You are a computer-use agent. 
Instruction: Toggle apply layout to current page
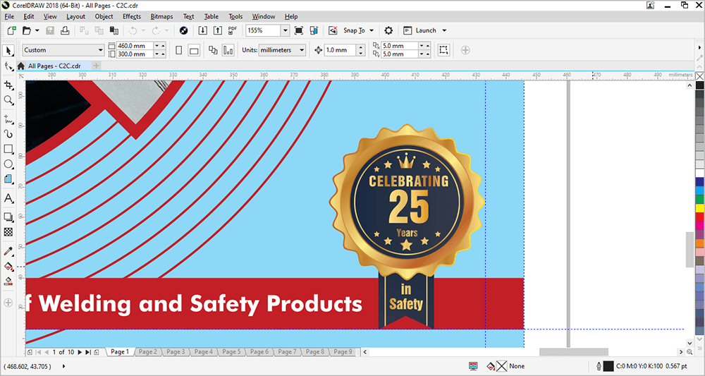click(228, 50)
